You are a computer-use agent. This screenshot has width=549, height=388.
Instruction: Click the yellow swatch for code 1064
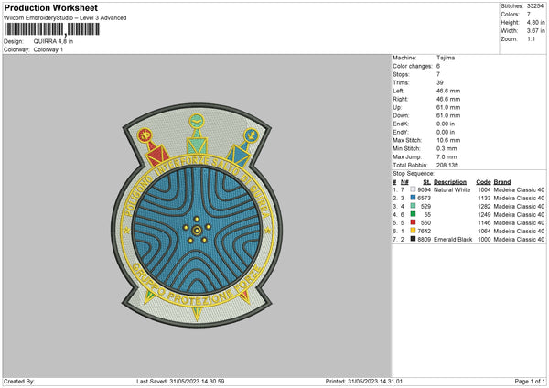(413, 231)
